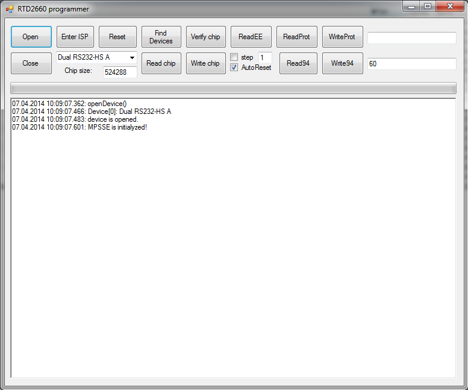
Task: Click the RTD2660 programmer title bar icon
Action: click(x=9, y=9)
